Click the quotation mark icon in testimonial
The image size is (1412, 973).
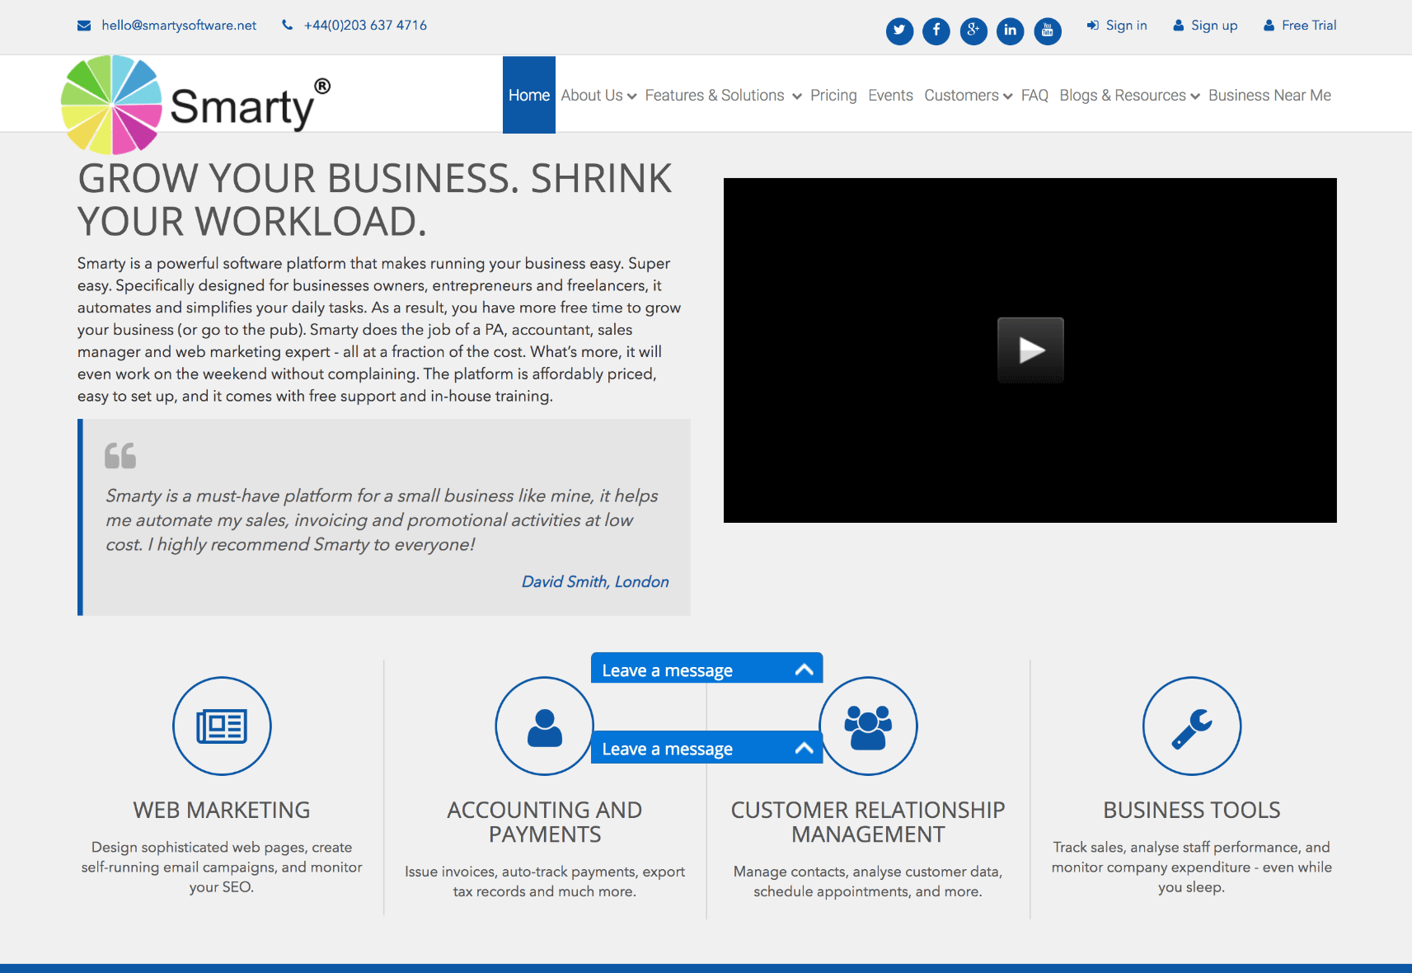click(x=120, y=456)
